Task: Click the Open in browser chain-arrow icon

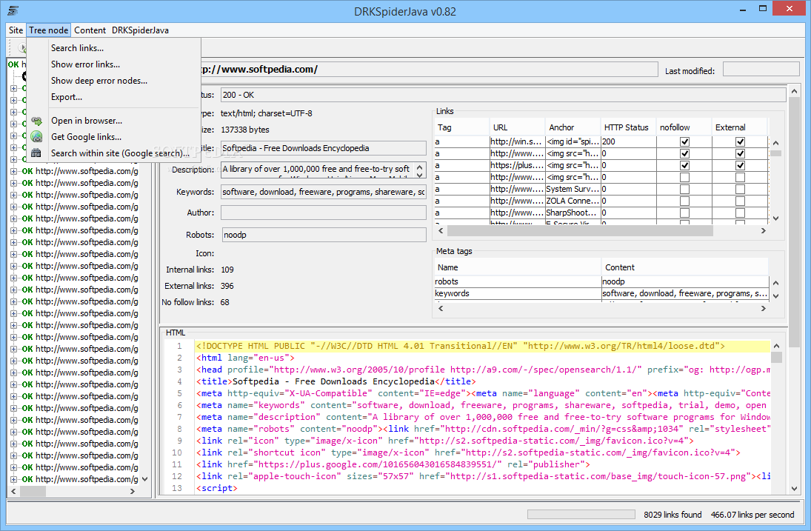Action: 36,121
